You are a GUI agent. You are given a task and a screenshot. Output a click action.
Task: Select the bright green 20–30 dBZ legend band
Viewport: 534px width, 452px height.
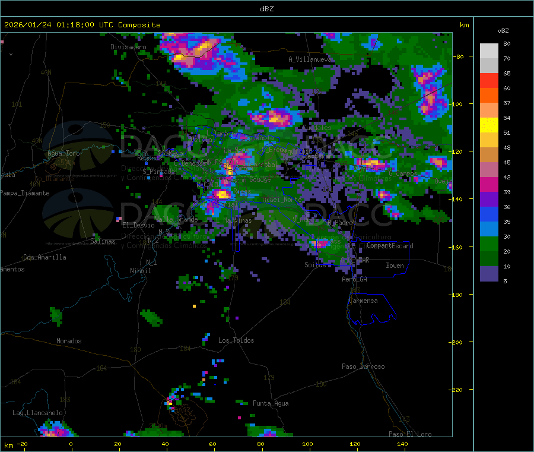coord(489,244)
